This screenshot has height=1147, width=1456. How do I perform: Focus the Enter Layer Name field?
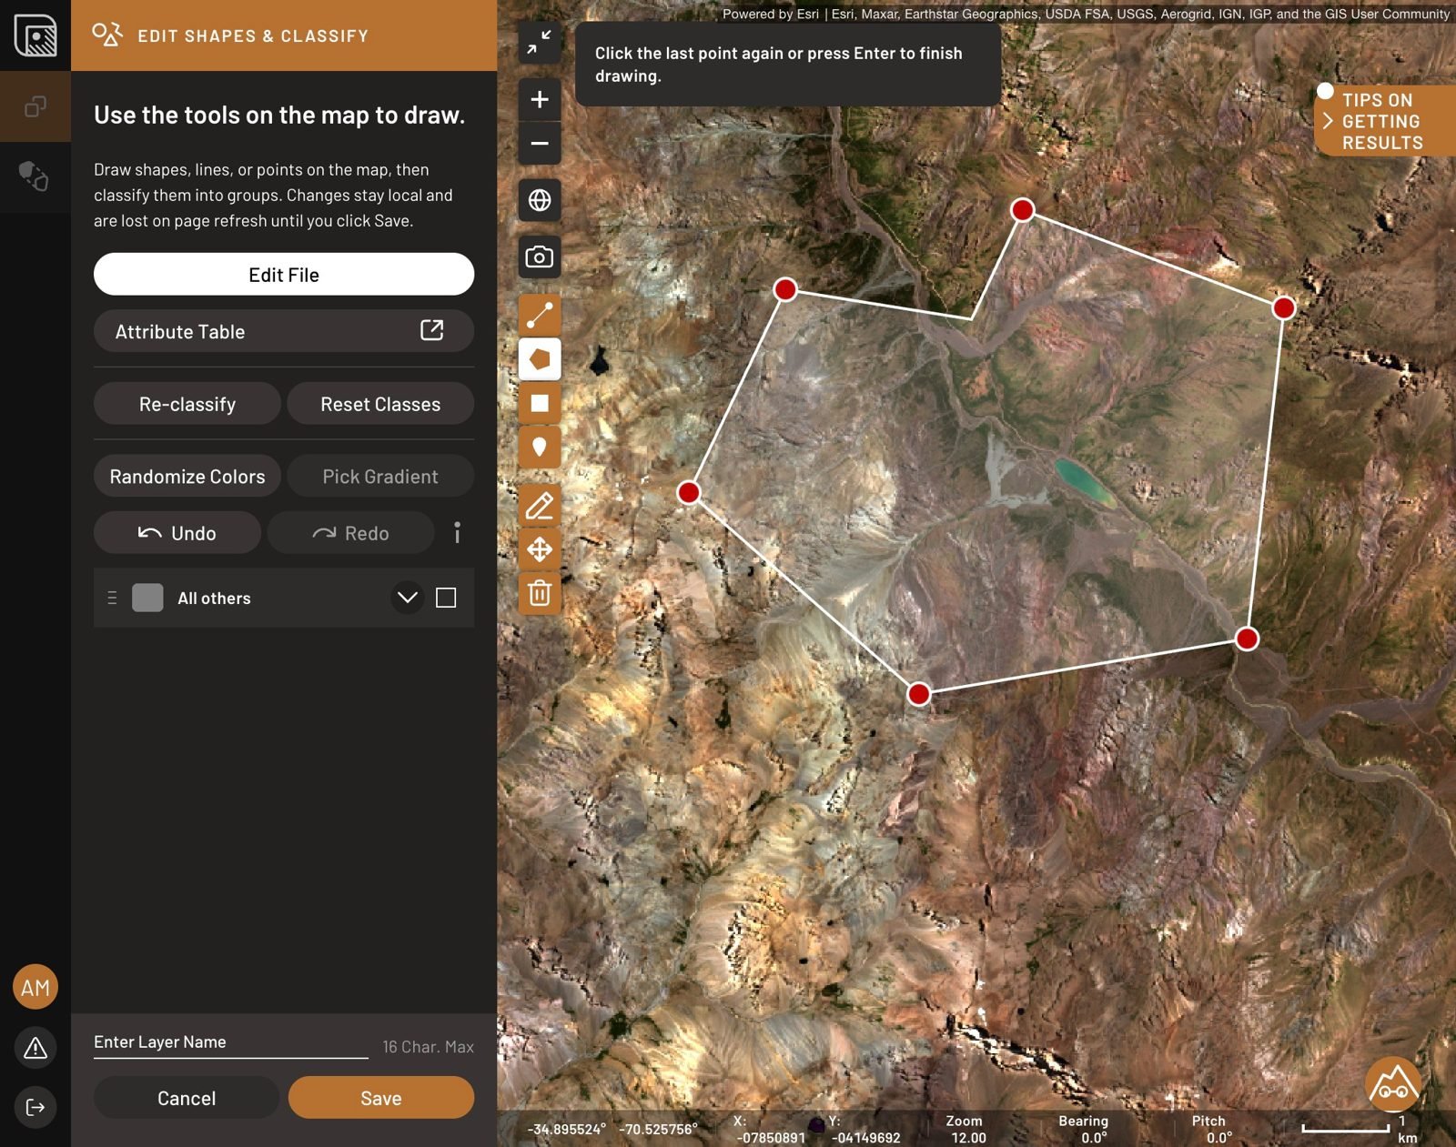(231, 1042)
